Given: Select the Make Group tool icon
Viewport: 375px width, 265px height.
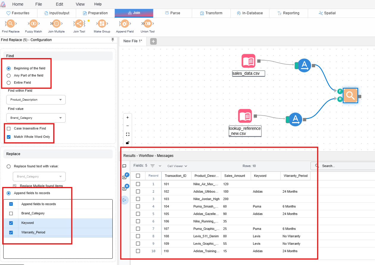Looking at the screenshot, I should click(x=102, y=24).
